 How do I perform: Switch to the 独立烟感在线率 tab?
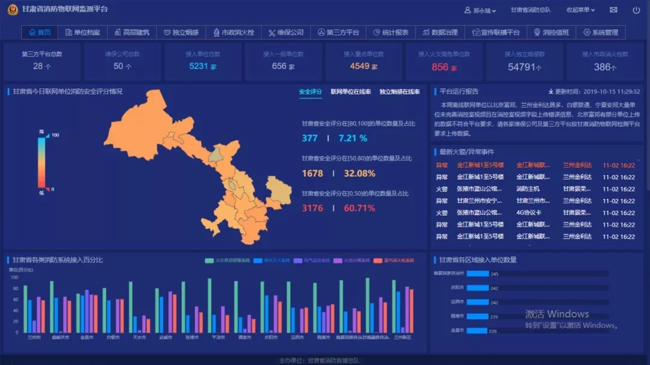click(400, 92)
